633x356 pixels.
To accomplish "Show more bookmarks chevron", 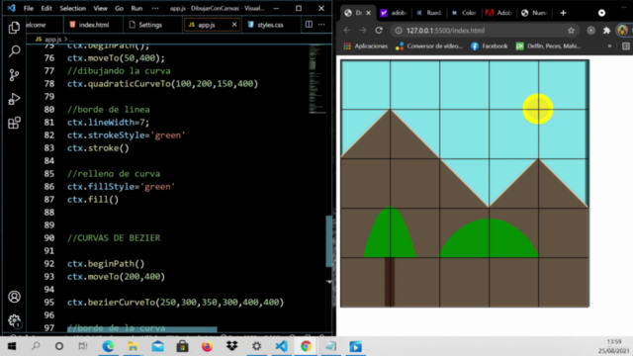I will 609,46.
